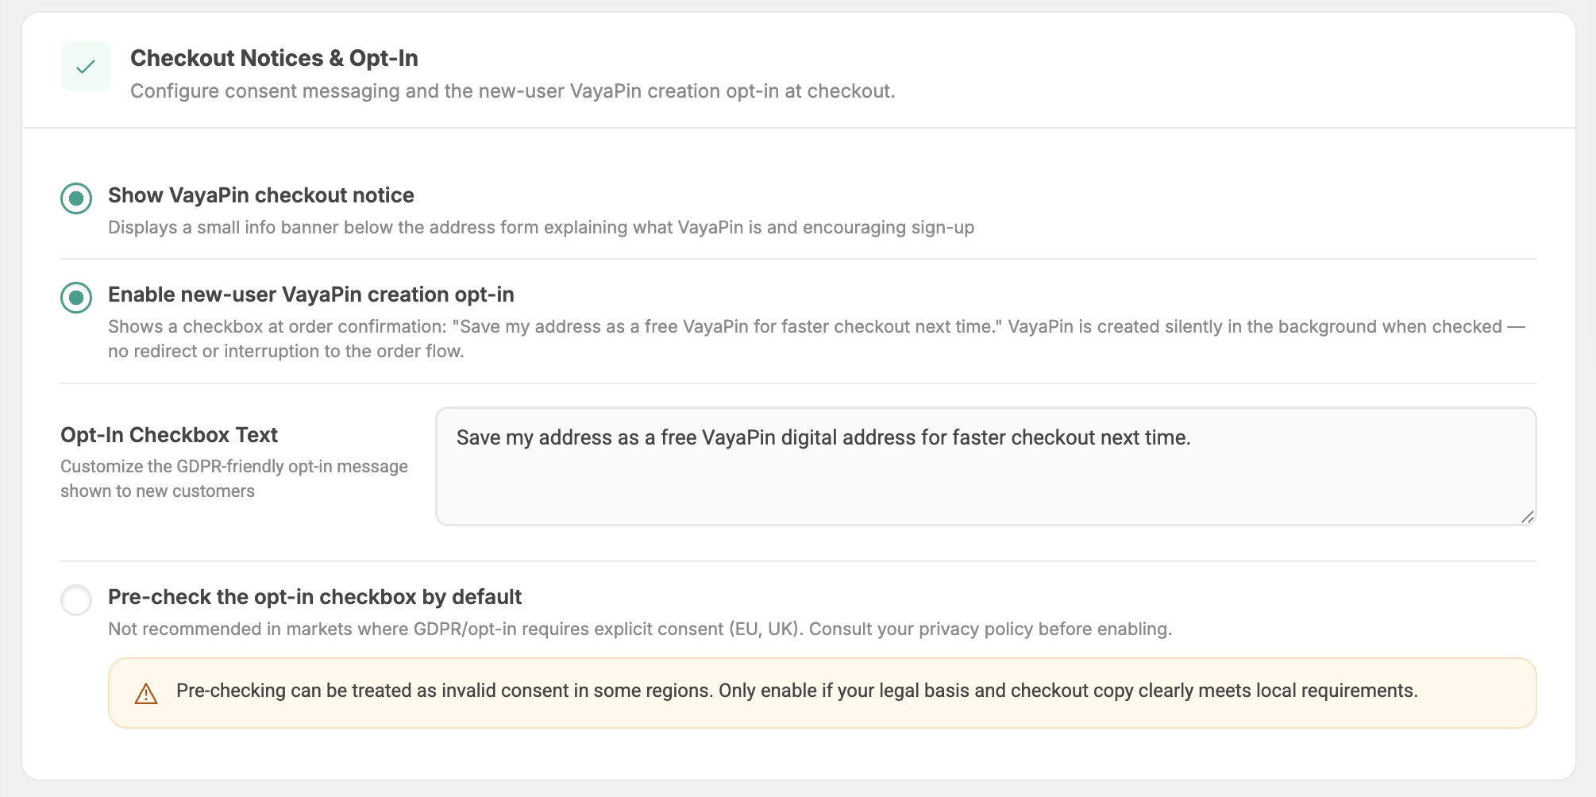
Task: Click the pre-checking invalid consent warning text
Action: pos(796,691)
